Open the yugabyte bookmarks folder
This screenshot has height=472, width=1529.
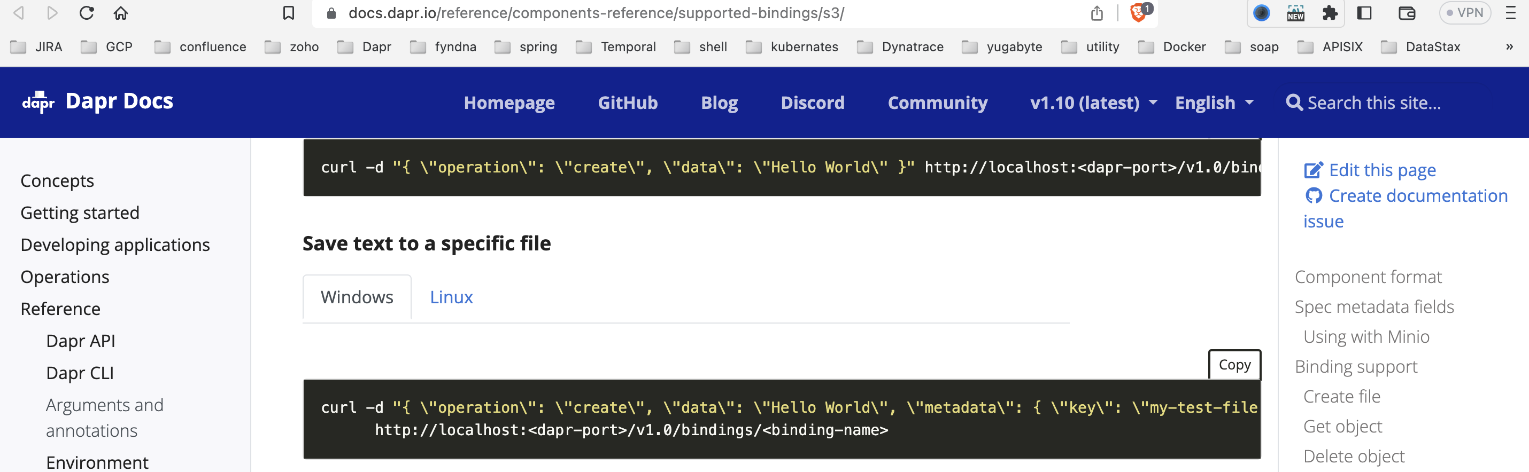tap(1002, 47)
